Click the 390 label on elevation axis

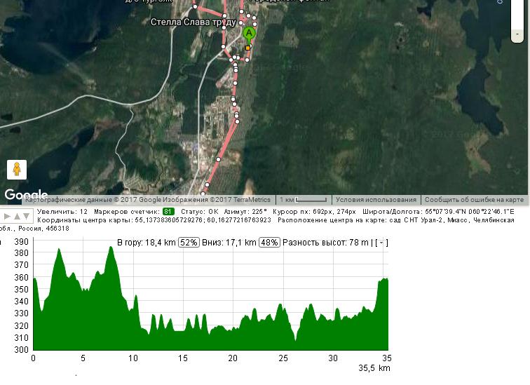coord(21,242)
